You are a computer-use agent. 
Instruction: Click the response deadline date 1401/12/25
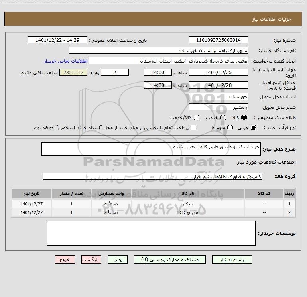(218, 72)
